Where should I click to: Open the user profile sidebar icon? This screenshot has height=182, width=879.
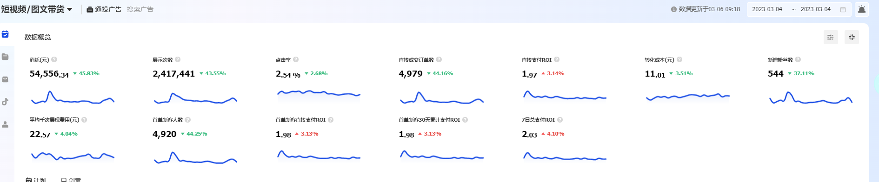click(5, 124)
